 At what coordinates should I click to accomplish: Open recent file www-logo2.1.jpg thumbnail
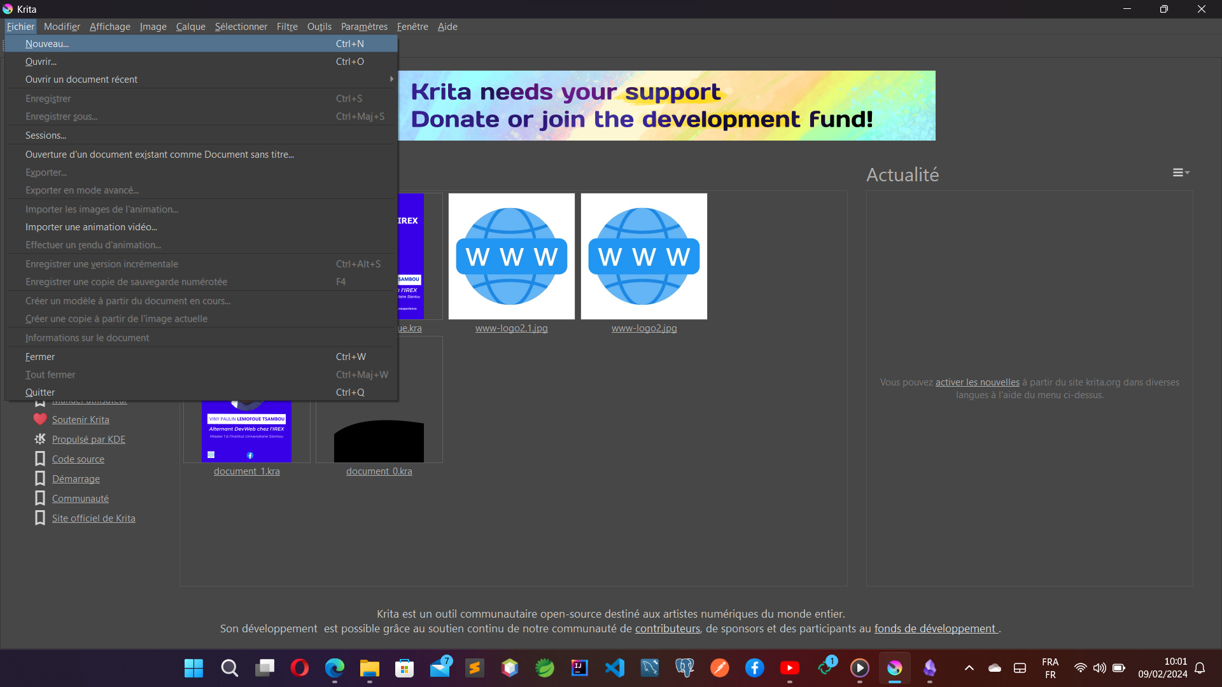[511, 256]
